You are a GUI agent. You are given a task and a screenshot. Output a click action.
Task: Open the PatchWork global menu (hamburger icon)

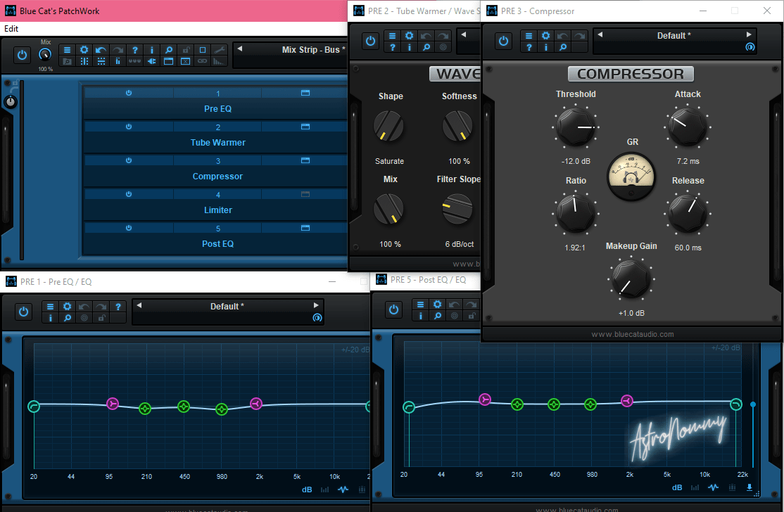click(x=67, y=49)
